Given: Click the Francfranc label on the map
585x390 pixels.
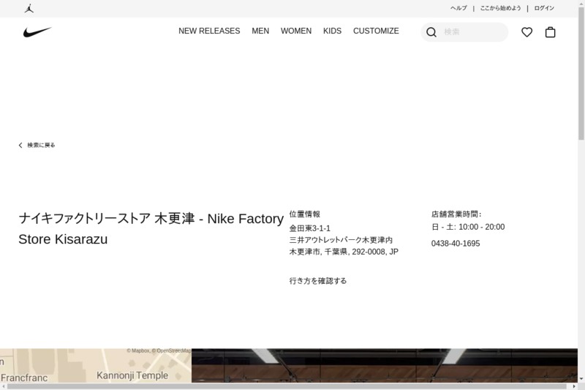Looking at the screenshot, I should point(24,378).
